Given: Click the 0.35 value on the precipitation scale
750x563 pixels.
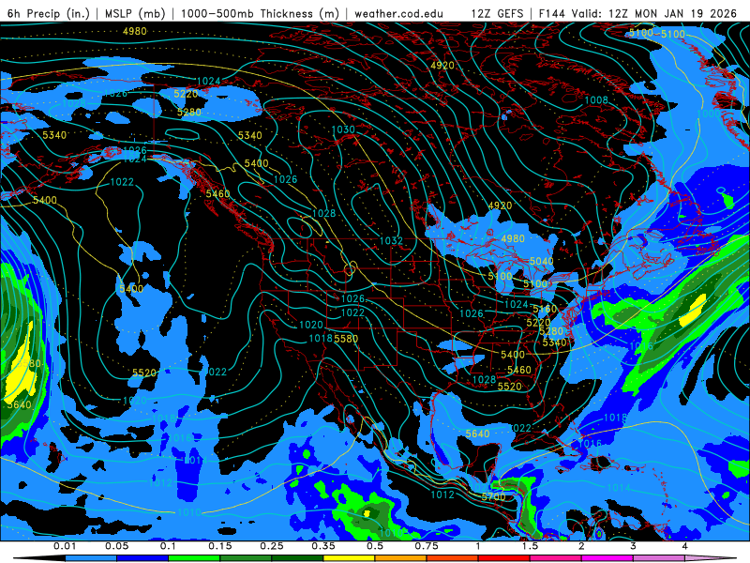Looking at the screenshot, I should click(x=323, y=546).
